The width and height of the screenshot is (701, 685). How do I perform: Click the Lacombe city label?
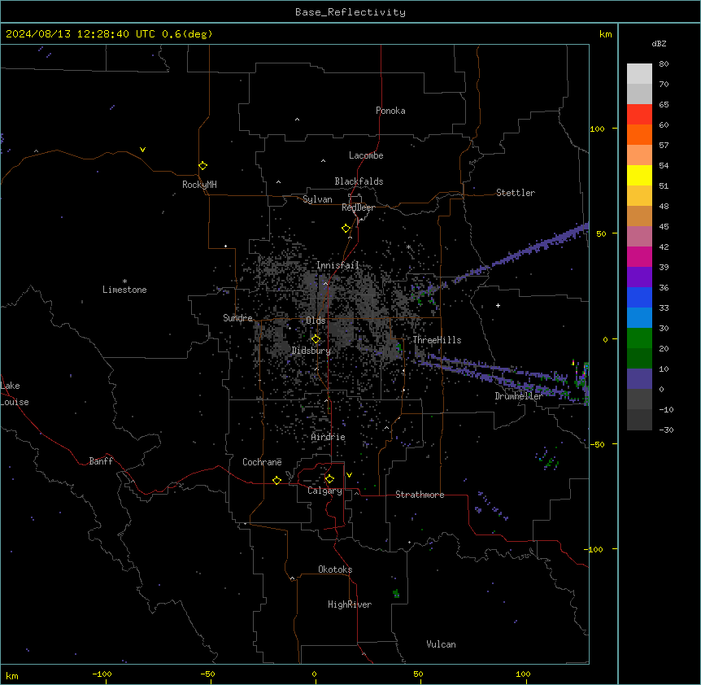pos(366,155)
